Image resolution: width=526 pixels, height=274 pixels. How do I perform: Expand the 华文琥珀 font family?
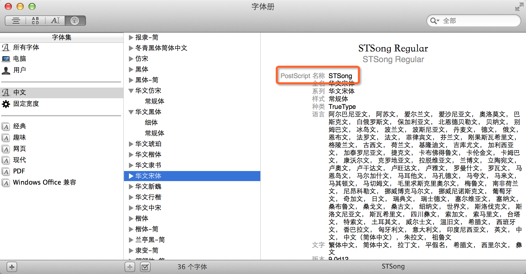click(131, 144)
